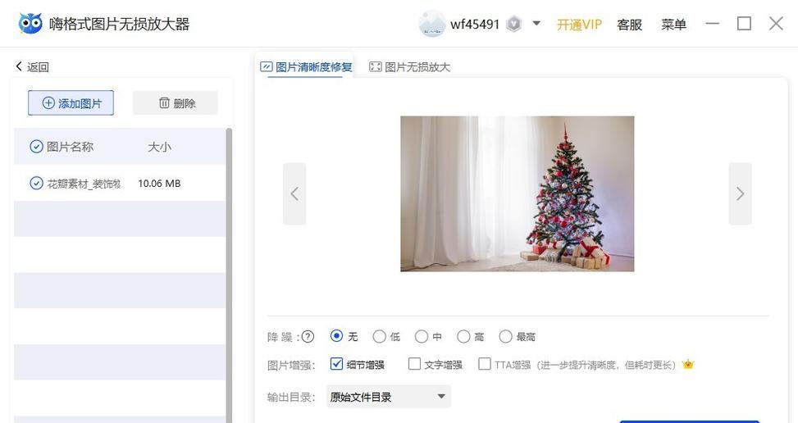
Task: Enable the 文字增强 checkbox
Action: [x=415, y=363]
